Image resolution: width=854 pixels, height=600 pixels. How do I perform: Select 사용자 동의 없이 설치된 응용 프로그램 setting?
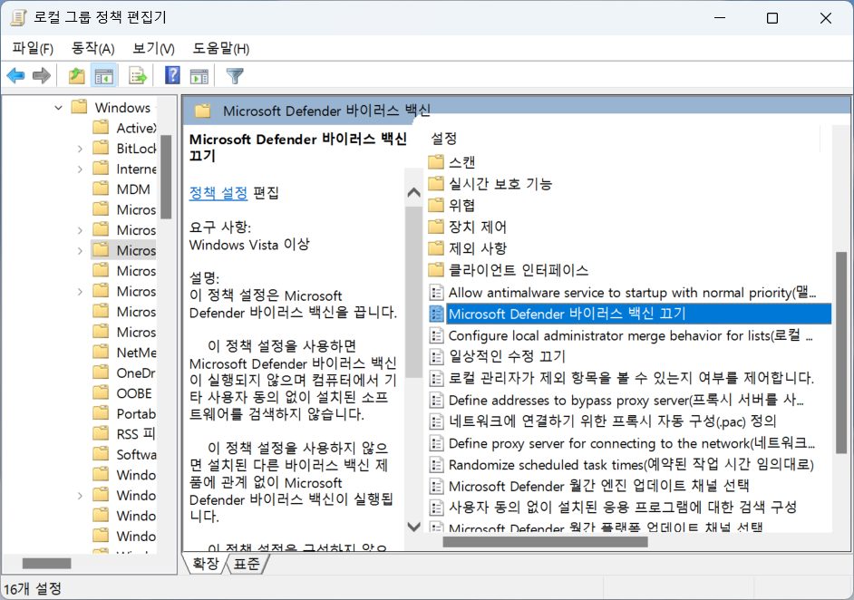[622, 508]
